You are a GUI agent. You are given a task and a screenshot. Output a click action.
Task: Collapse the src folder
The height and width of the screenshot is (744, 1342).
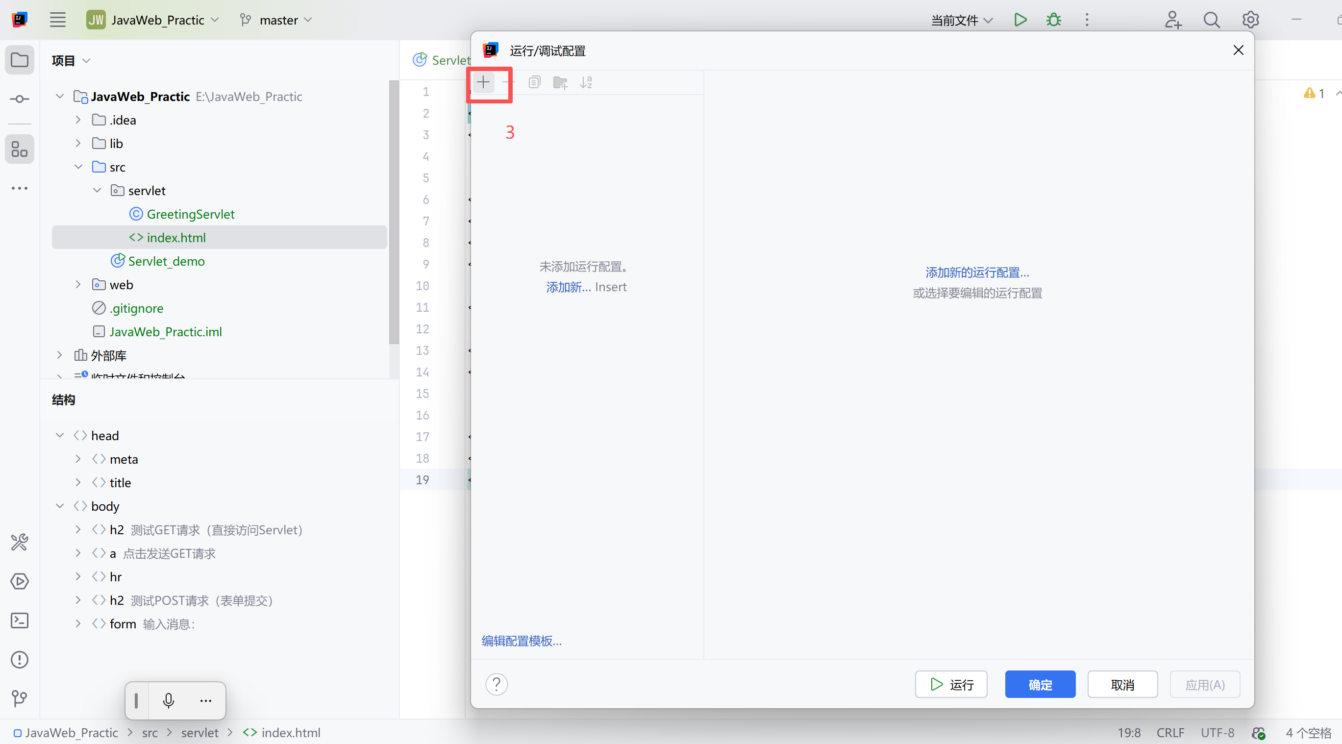click(78, 167)
